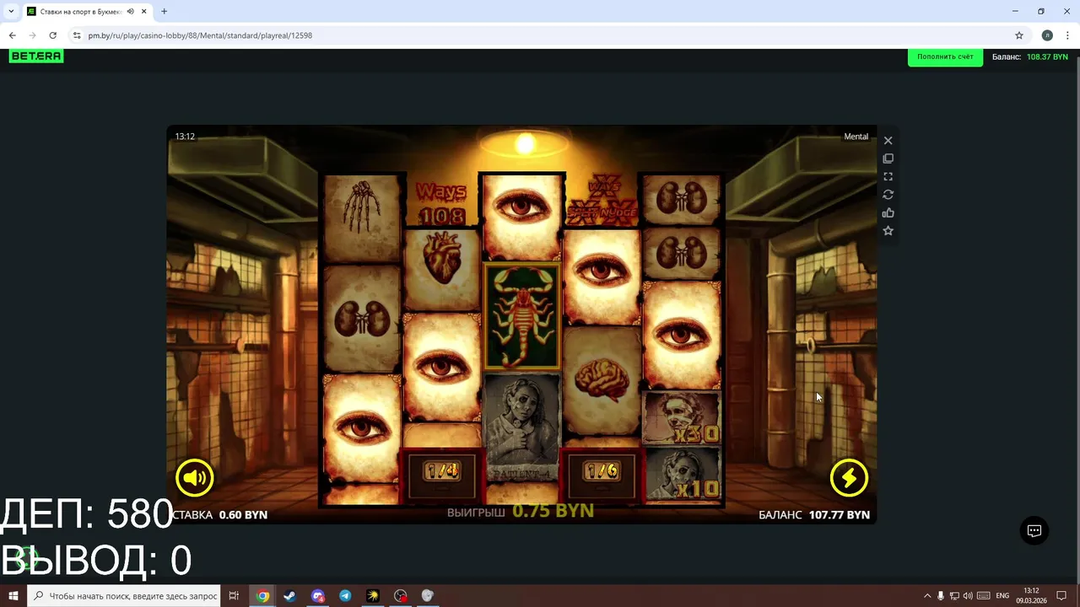Close the Mental game window
Screen dimensions: 1080x607
(x=888, y=141)
